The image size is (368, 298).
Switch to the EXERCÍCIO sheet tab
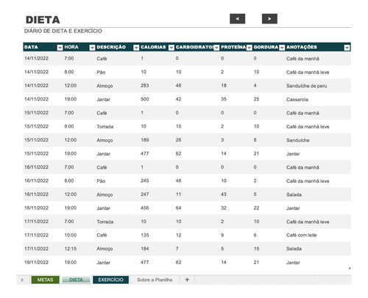(110, 280)
